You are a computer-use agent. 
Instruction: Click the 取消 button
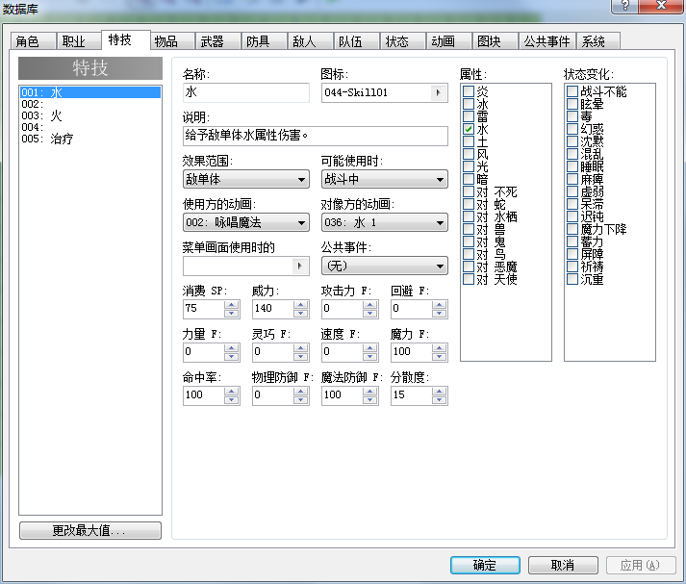point(563,565)
